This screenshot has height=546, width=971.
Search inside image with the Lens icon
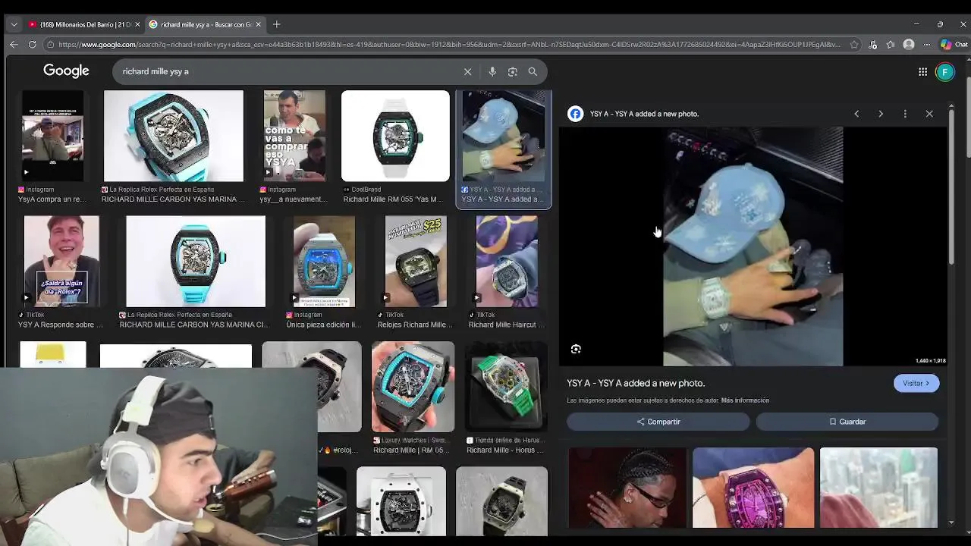click(x=576, y=349)
